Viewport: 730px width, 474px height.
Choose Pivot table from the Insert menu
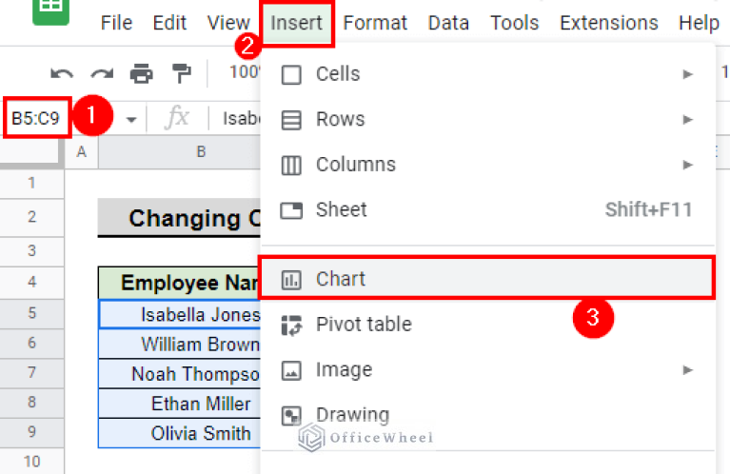point(486,325)
